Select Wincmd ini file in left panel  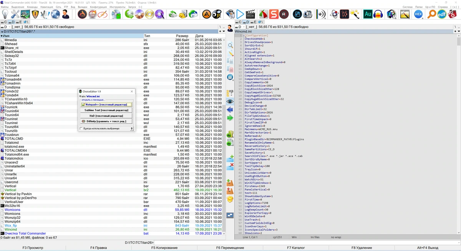(111, 230)
